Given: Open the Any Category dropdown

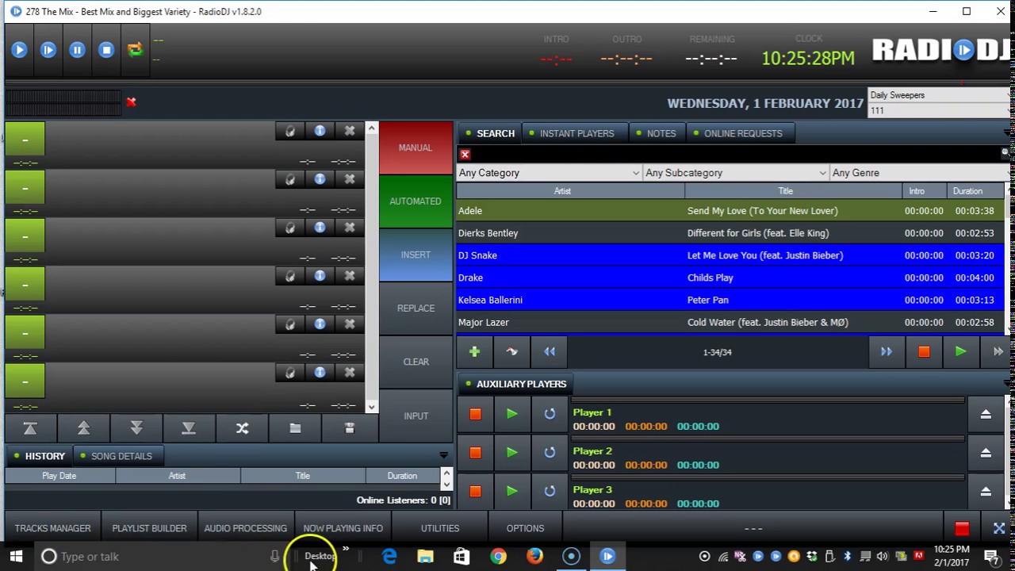Looking at the screenshot, I should [549, 173].
